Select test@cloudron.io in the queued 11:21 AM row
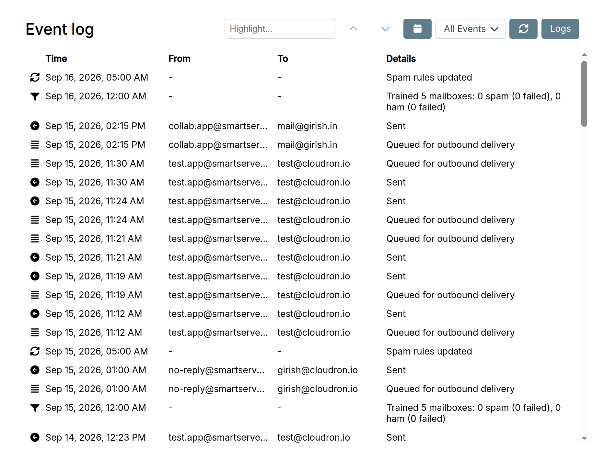Image resolution: width=604 pixels, height=474 pixels. [314, 239]
